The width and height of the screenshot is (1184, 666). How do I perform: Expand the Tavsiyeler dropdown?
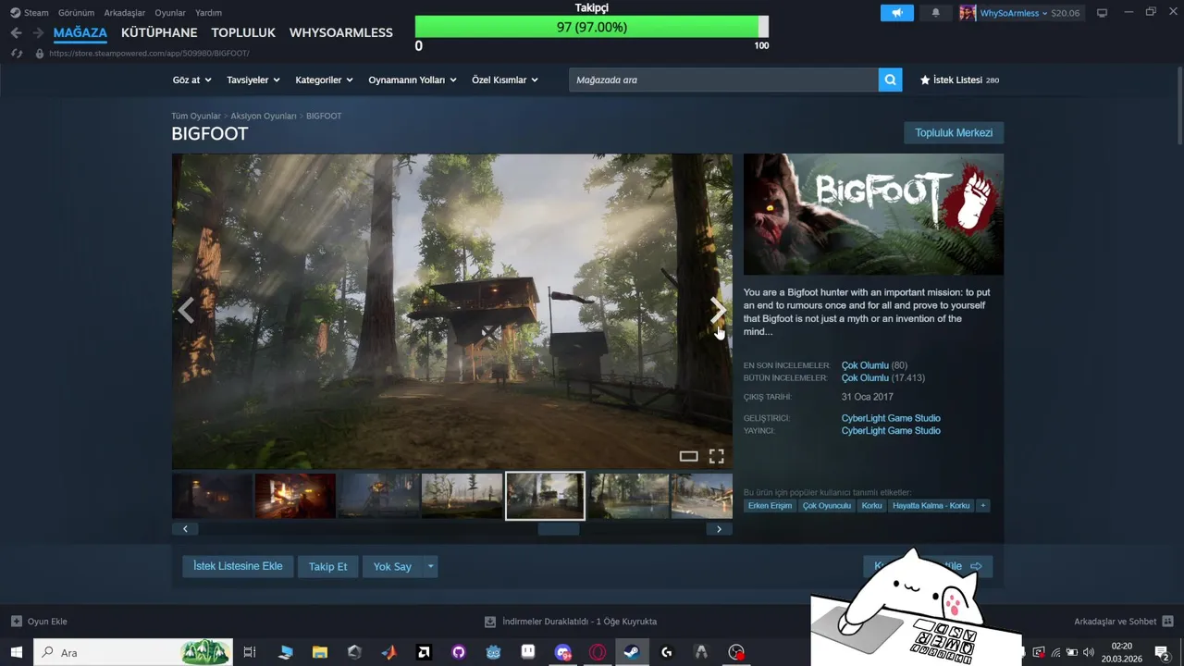point(253,80)
